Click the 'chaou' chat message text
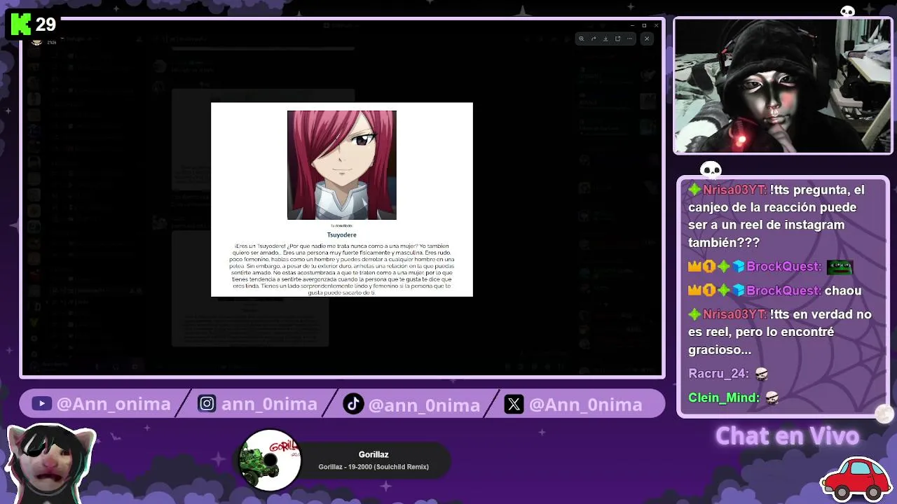Viewport: 897px width, 504px height. (x=843, y=290)
